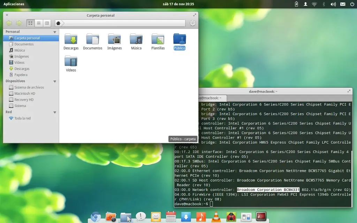The image size is (357, 223).
Task: Open the Shotwell photo manager dock icon
Action: click(111, 216)
